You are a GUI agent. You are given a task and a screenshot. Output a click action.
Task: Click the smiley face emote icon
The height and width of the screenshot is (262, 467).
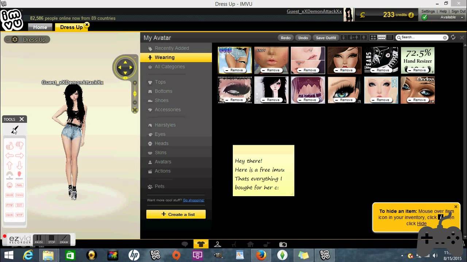[x=9, y=185]
